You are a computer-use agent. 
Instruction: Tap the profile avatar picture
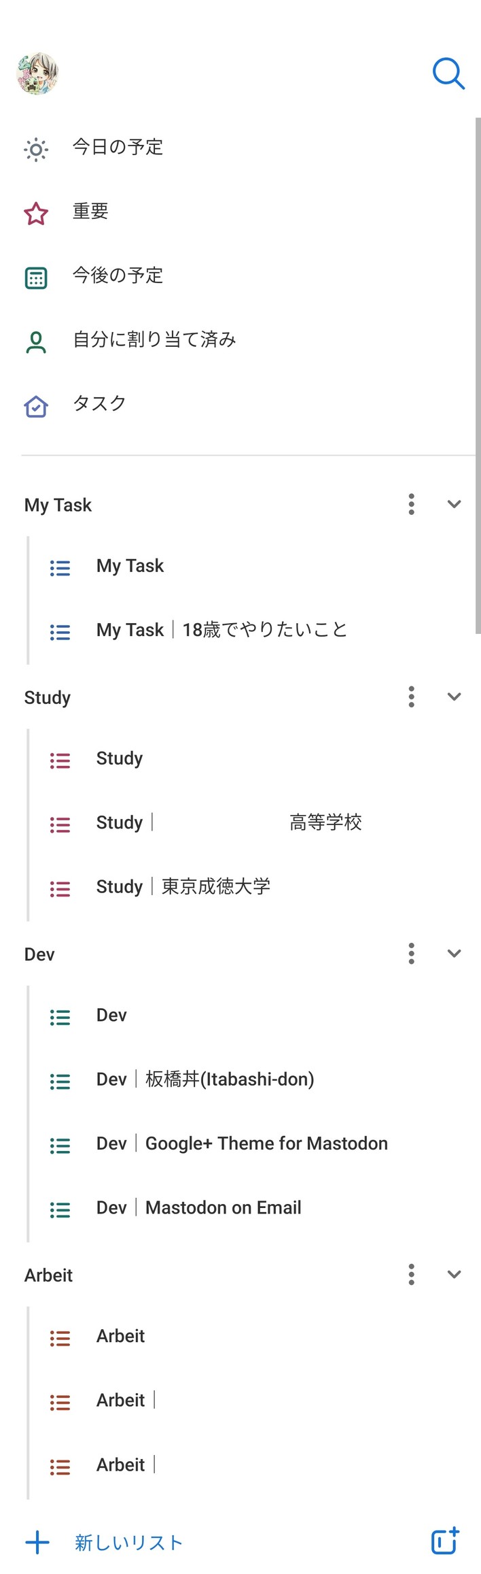37,73
